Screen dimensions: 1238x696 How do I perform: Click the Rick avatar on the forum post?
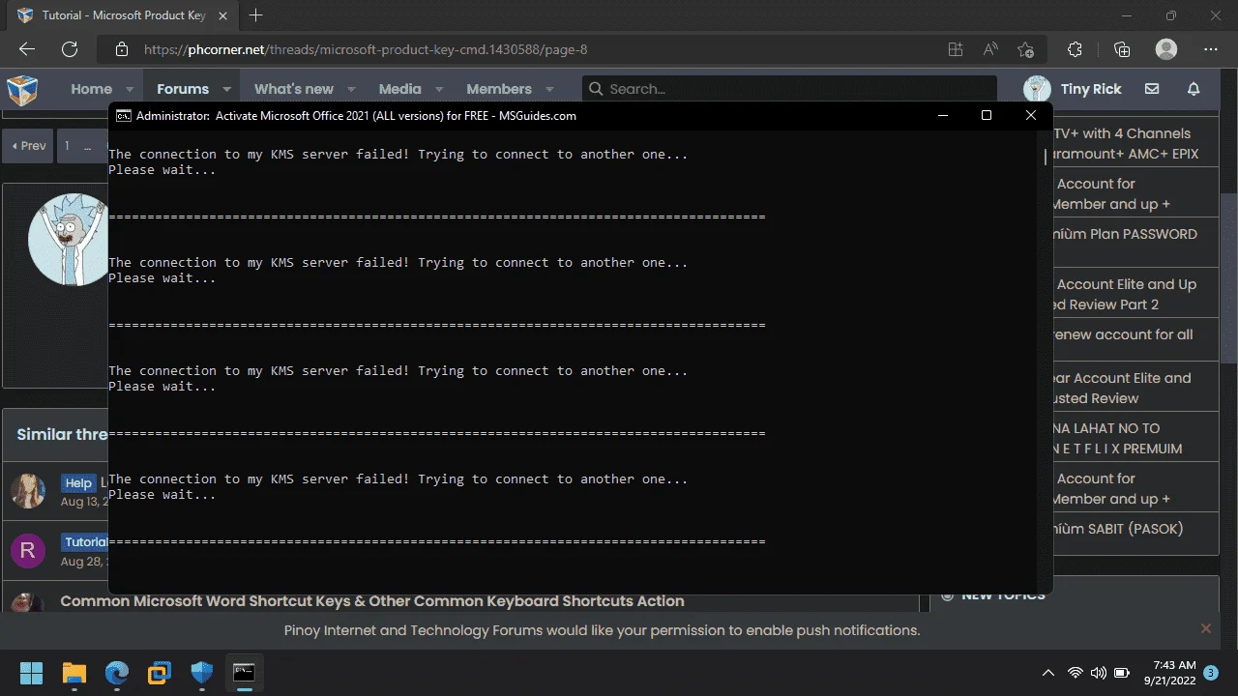tap(69, 239)
